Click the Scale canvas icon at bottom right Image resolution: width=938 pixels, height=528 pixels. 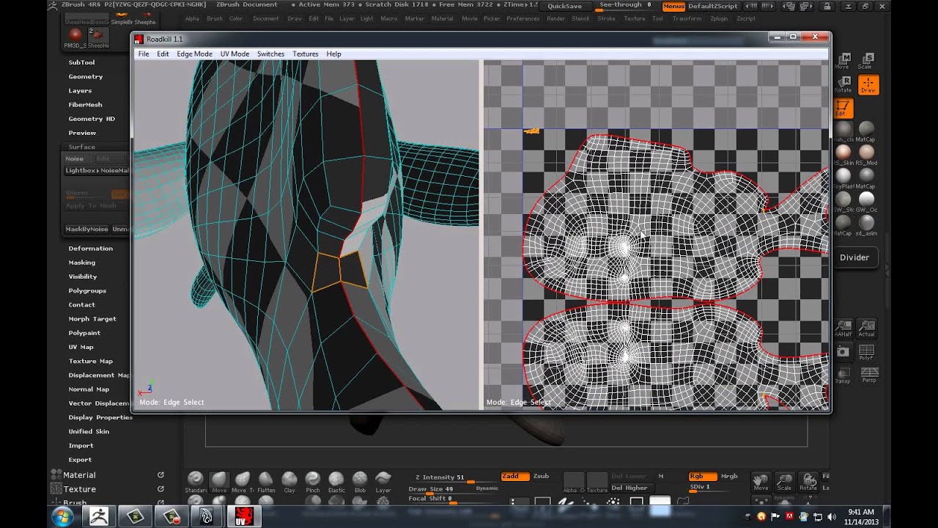point(784,482)
